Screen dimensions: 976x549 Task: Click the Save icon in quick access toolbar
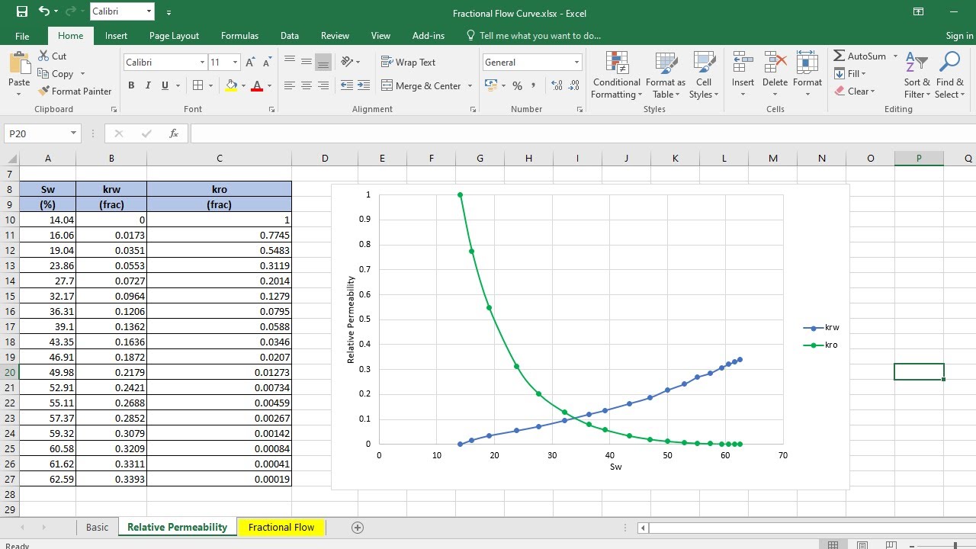(x=21, y=11)
